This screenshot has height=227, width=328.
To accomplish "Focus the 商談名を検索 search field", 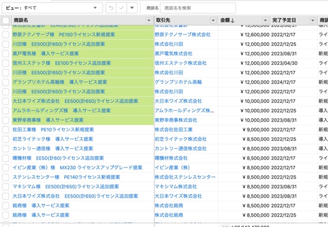I will (198, 8).
